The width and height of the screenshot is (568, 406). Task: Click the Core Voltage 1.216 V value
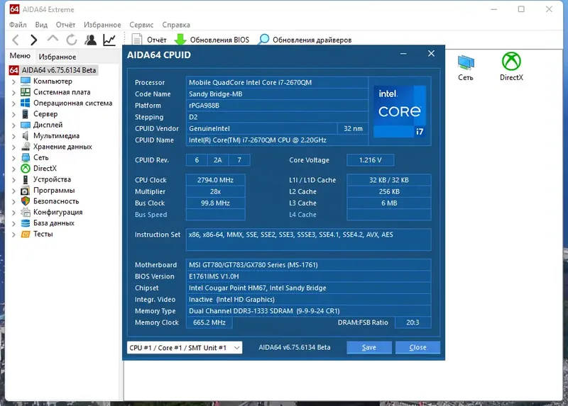(x=370, y=160)
